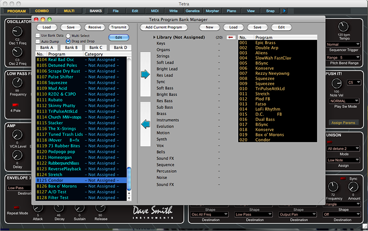Click the right-pointing blue transfer arrow
This screenshot has height=231, width=368.
[x=145, y=74]
